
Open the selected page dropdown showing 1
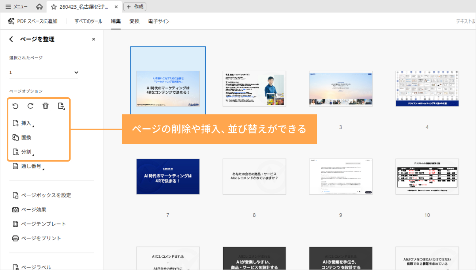44,73
